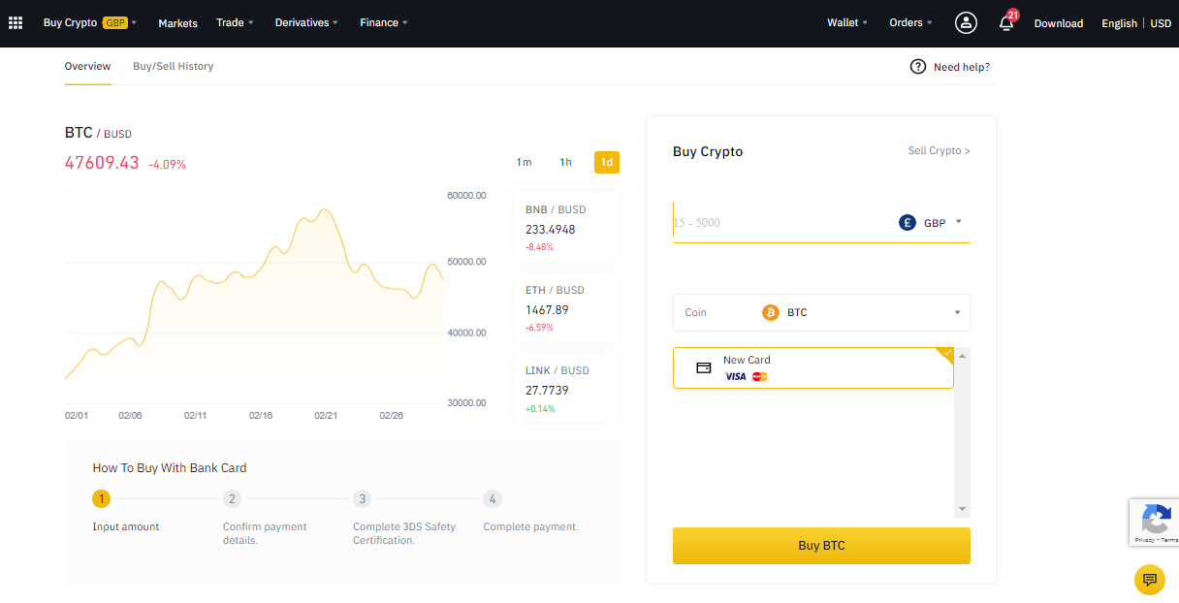The width and height of the screenshot is (1179, 603).
Task: Select the 1h chart interval
Action: pyautogui.click(x=565, y=162)
